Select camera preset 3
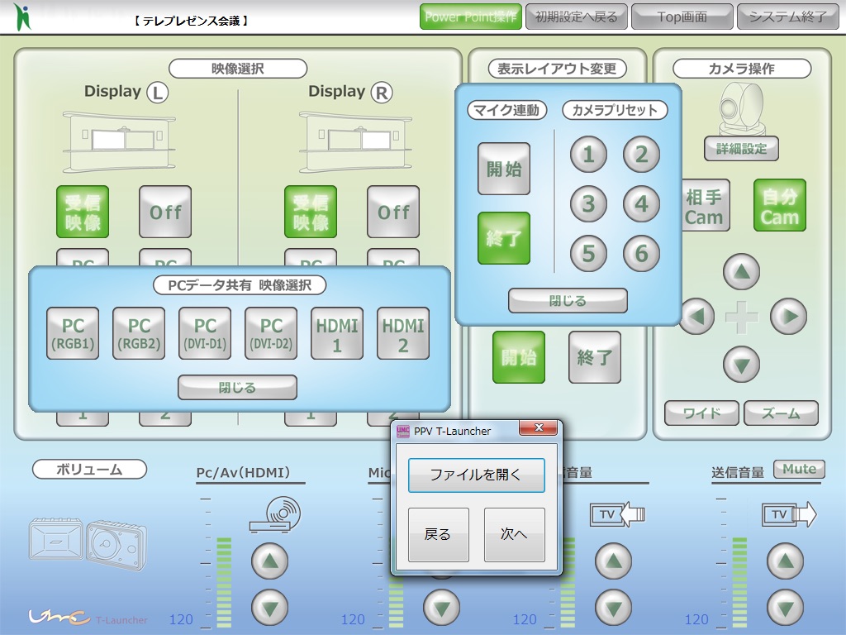The image size is (846, 635). pyautogui.click(x=588, y=203)
